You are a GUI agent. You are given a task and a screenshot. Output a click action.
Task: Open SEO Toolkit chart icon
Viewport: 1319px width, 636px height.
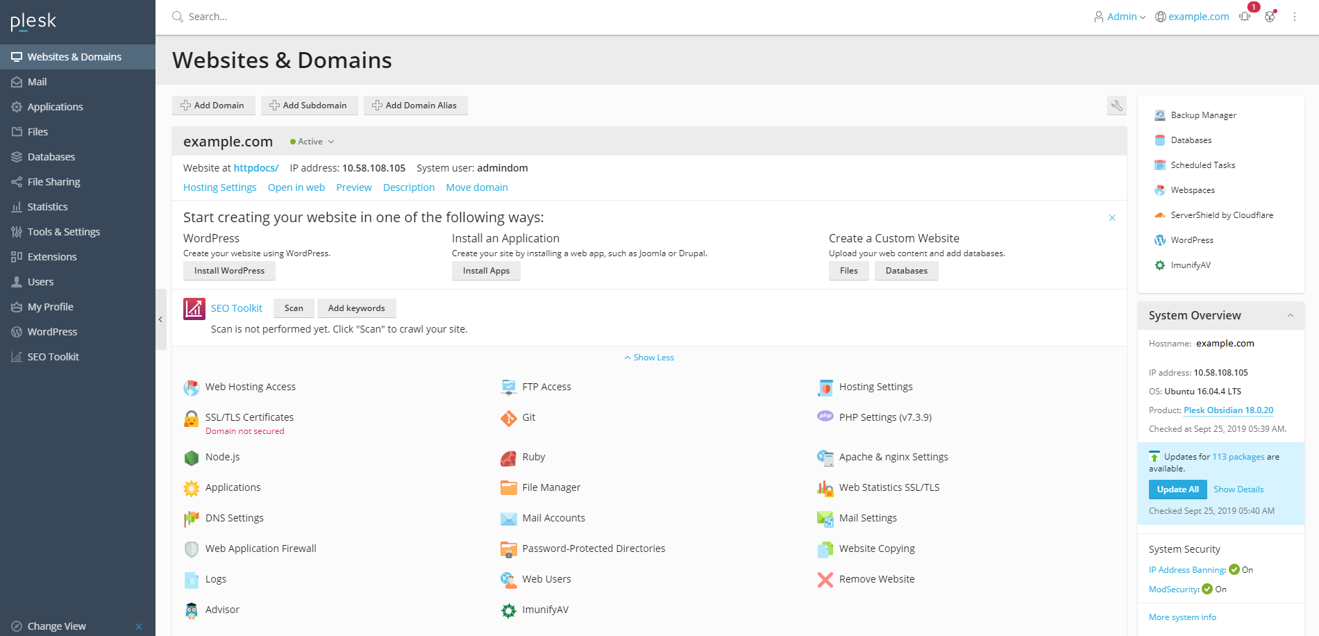point(194,309)
